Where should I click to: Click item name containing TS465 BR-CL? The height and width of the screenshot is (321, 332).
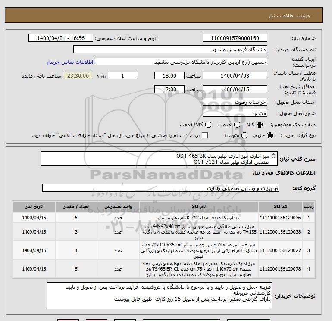click(x=199, y=269)
